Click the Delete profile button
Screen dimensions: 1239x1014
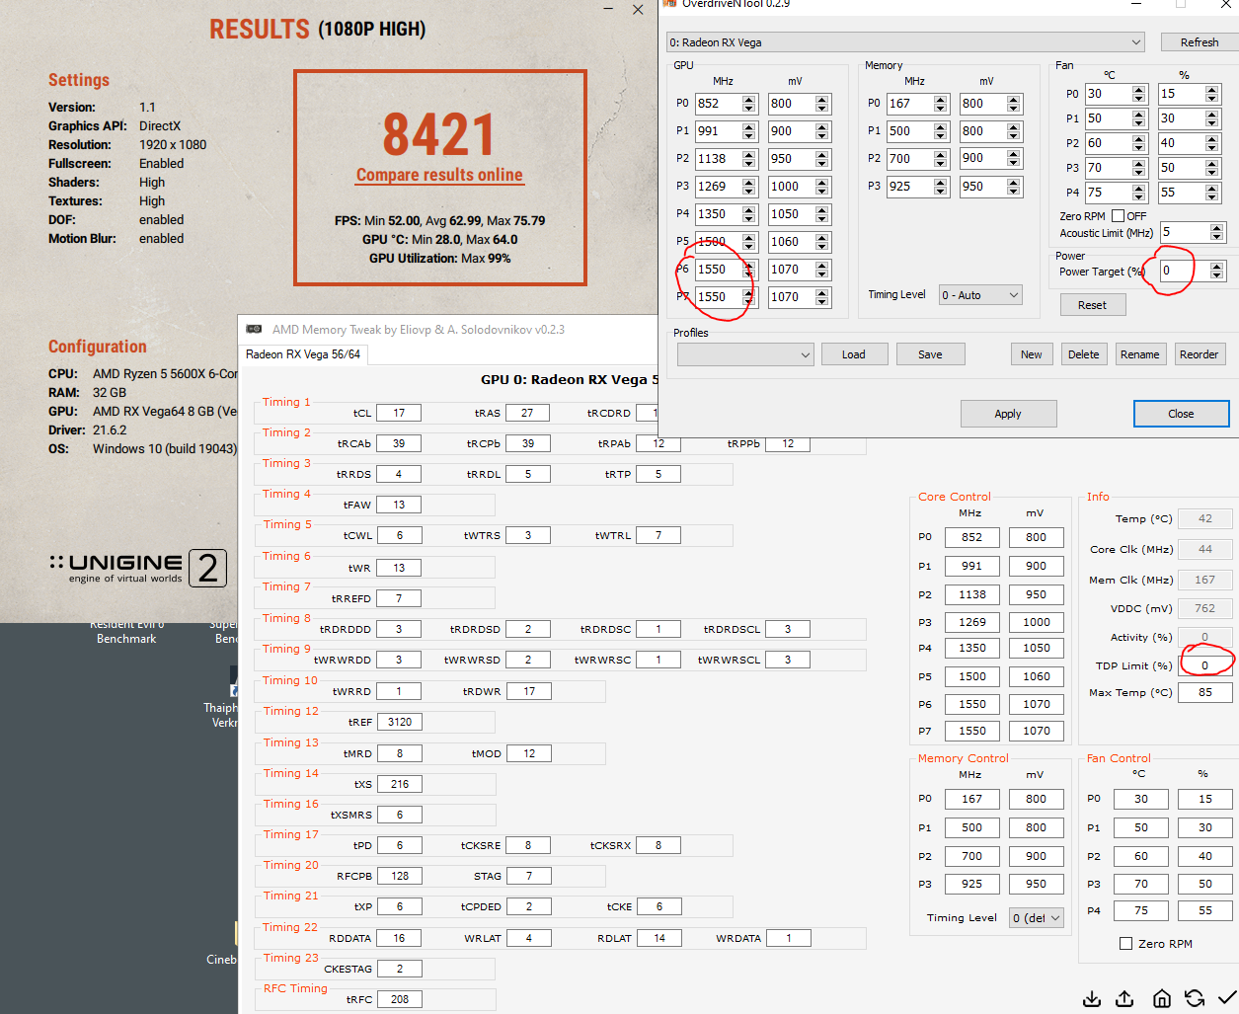1083,354
